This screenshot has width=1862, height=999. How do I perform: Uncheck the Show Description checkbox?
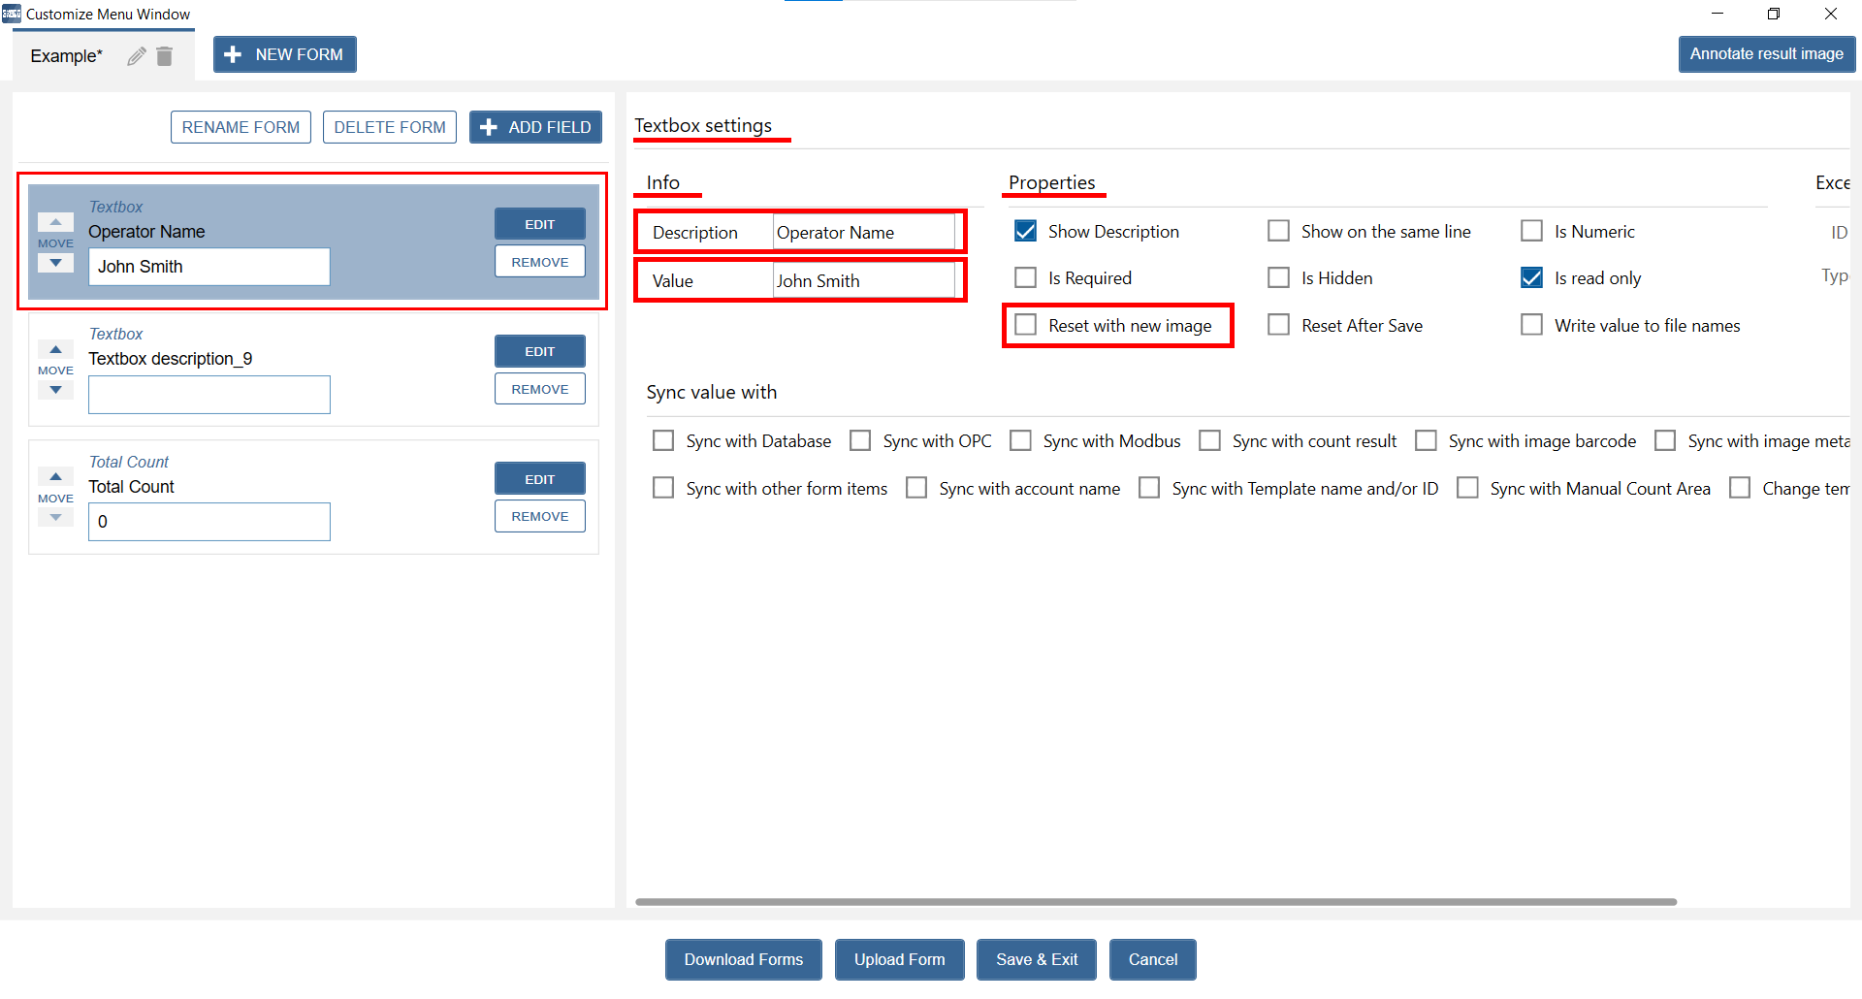pos(1025,232)
